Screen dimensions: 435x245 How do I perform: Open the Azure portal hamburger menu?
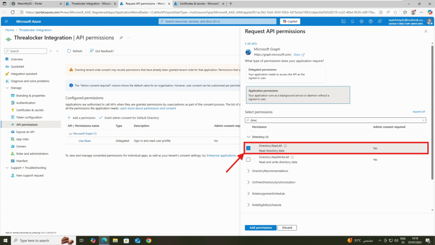tap(6, 21)
